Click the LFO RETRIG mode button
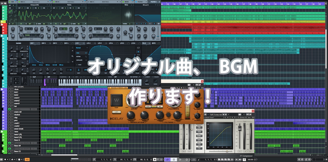The height and width of the screenshot is (162, 328). pyautogui.click(x=81, y=56)
